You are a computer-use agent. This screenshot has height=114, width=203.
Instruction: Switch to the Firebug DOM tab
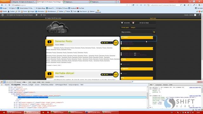pos(39,82)
